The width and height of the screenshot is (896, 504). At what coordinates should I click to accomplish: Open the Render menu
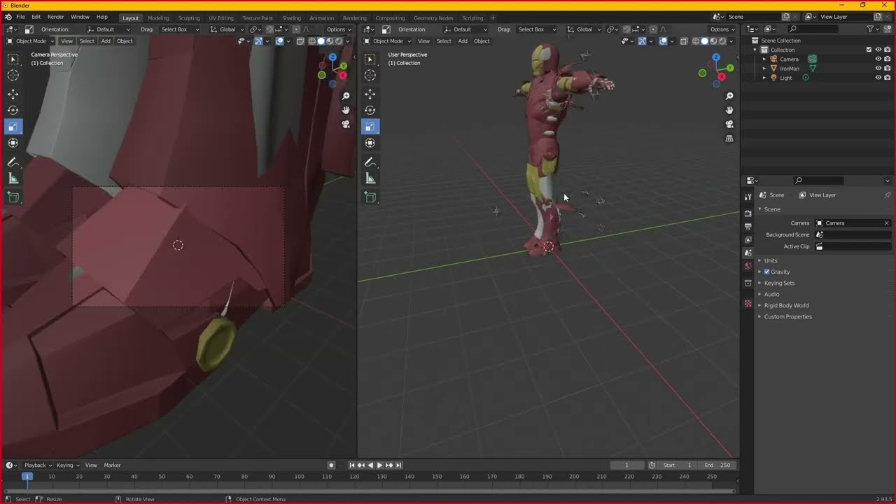click(55, 17)
